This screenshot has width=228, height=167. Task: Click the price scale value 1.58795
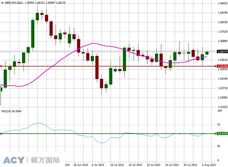(223, 13)
